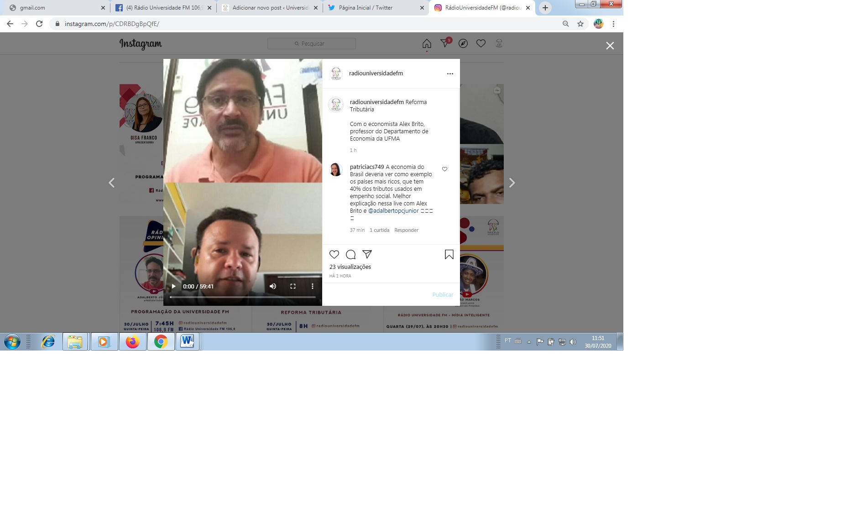Image resolution: width=867 pixels, height=524 pixels.
Task: Go back in browser history
Action: (10, 24)
